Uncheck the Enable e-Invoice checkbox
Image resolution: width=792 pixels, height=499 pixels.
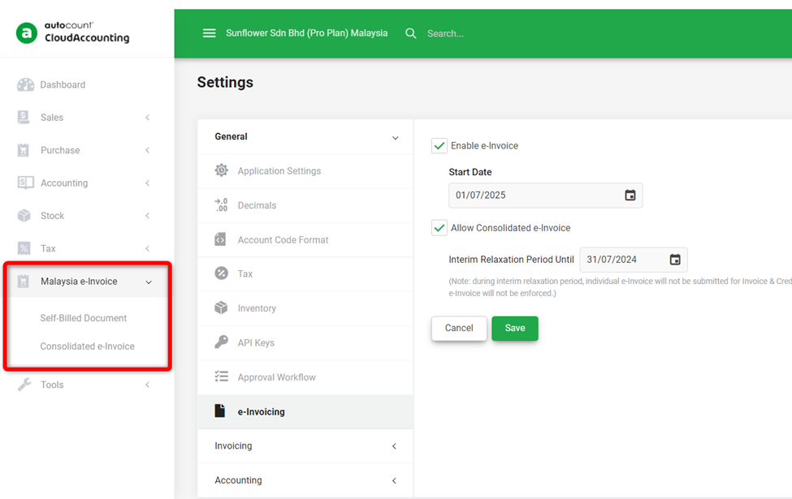(439, 146)
